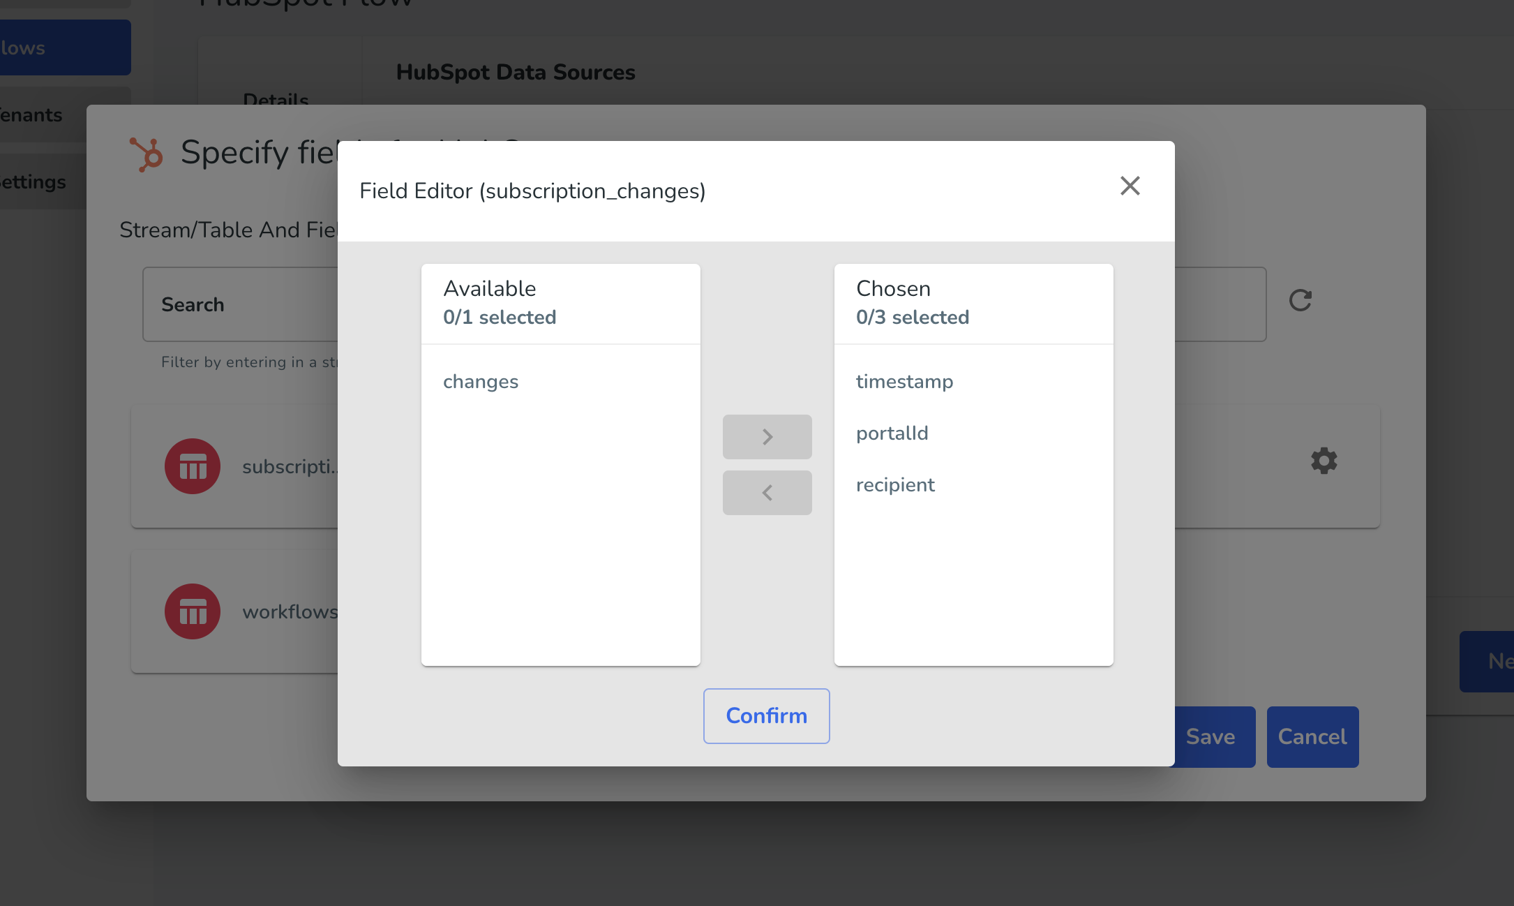Move selected field to Chosen with right arrow
The height and width of the screenshot is (906, 1514).
click(767, 437)
